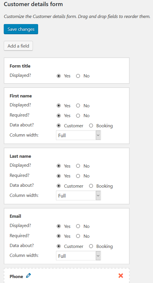Set Last name Displayed to No
This screenshot has width=153, height=283.
(x=78, y=166)
